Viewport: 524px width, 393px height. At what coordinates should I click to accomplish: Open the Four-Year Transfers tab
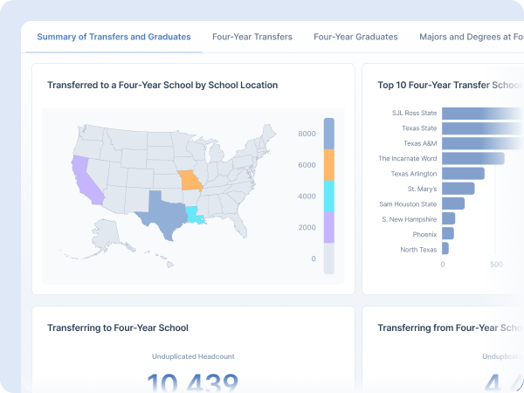tap(252, 37)
